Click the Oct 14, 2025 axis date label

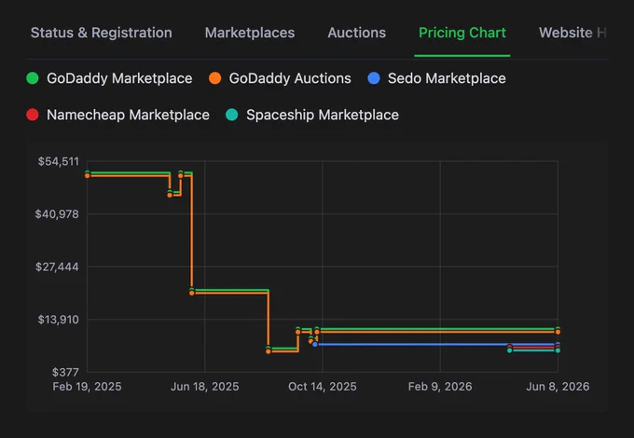click(323, 387)
